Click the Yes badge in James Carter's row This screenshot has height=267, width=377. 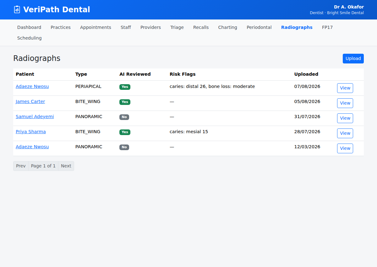pyautogui.click(x=125, y=102)
